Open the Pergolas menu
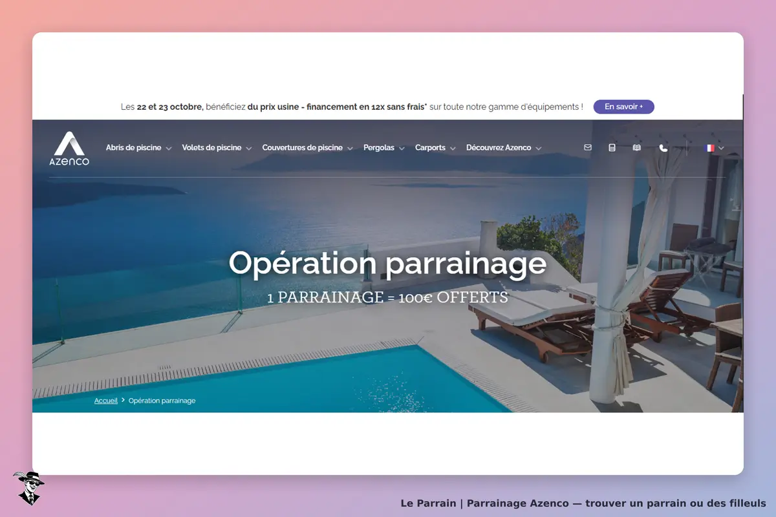Viewport: 776px width, 517px height. coord(379,147)
